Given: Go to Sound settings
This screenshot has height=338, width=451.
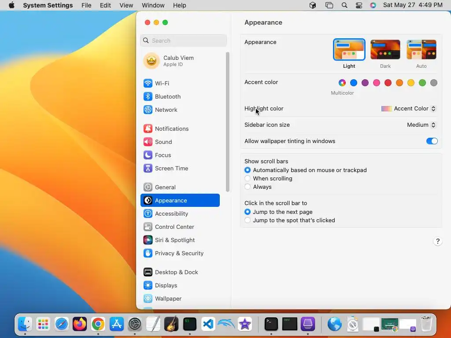Looking at the screenshot, I should [x=180, y=142].
